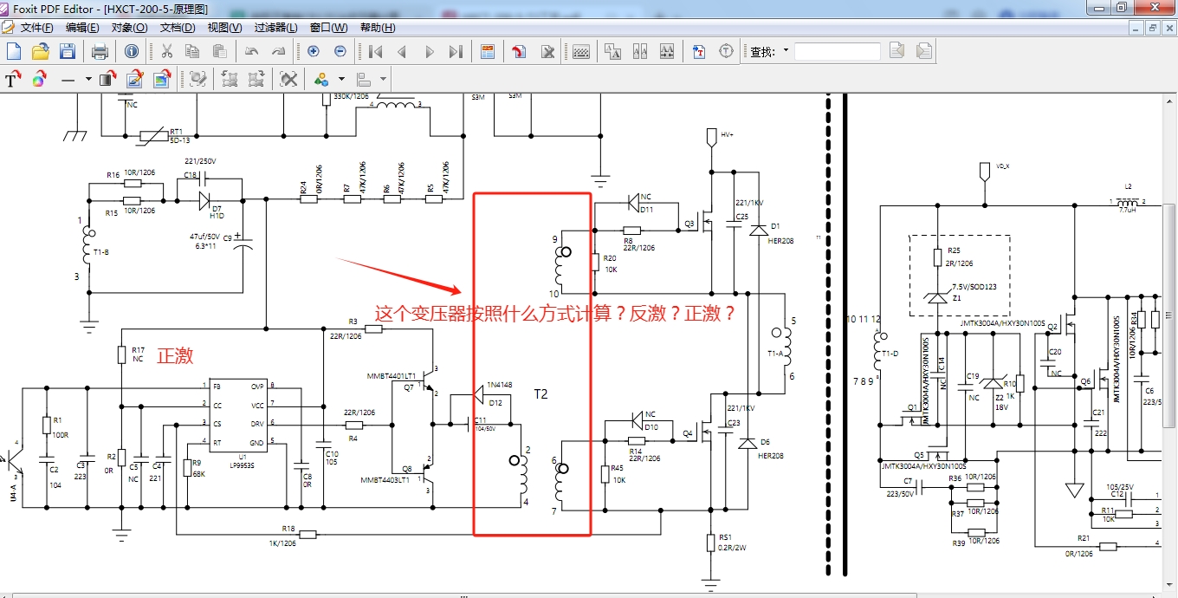Open the 查找 search options dropdown

(x=786, y=51)
